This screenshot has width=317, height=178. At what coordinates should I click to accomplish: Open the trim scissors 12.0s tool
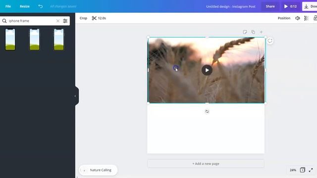(x=99, y=18)
